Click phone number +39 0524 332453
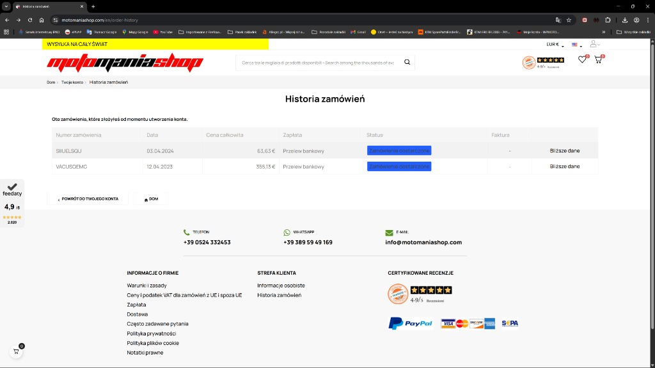 click(207, 242)
